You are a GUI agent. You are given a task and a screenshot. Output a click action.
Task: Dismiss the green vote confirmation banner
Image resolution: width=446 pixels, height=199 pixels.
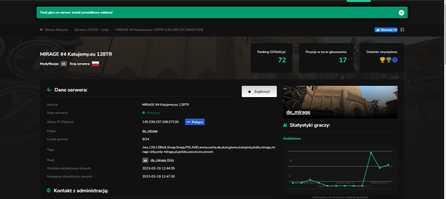[401, 12]
